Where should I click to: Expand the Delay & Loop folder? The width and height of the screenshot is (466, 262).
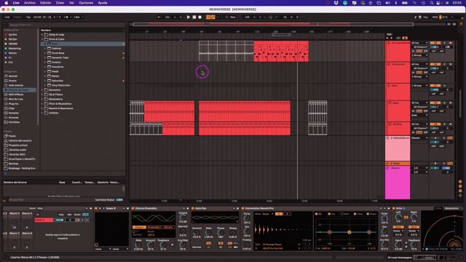(x=42, y=34)
